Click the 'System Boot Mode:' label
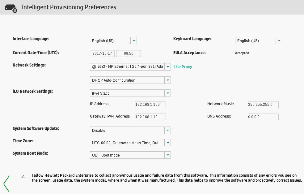304x194 pixels. point(31,153)
